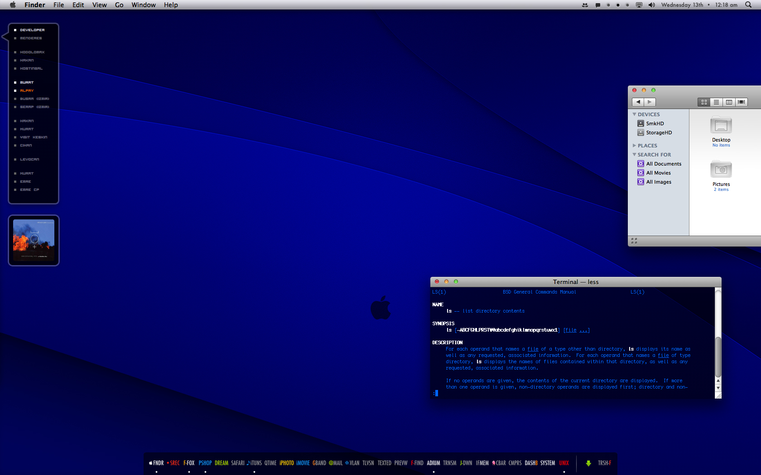Launch SREC from the dock
Screen dimensions: 761x475
(x=173, y=463)
